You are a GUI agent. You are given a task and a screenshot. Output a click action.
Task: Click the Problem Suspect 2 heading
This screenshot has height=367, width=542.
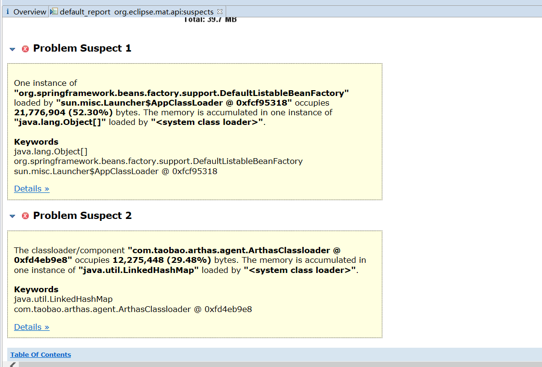tap(82, 215)
